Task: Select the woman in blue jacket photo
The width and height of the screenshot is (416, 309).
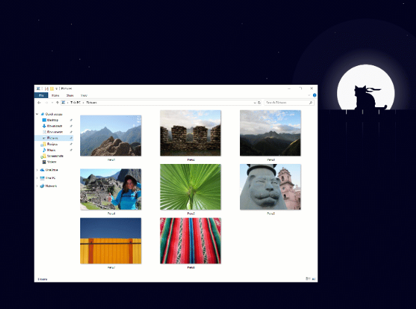Action: [111, 189]
